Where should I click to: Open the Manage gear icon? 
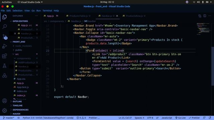pos(4,110)
